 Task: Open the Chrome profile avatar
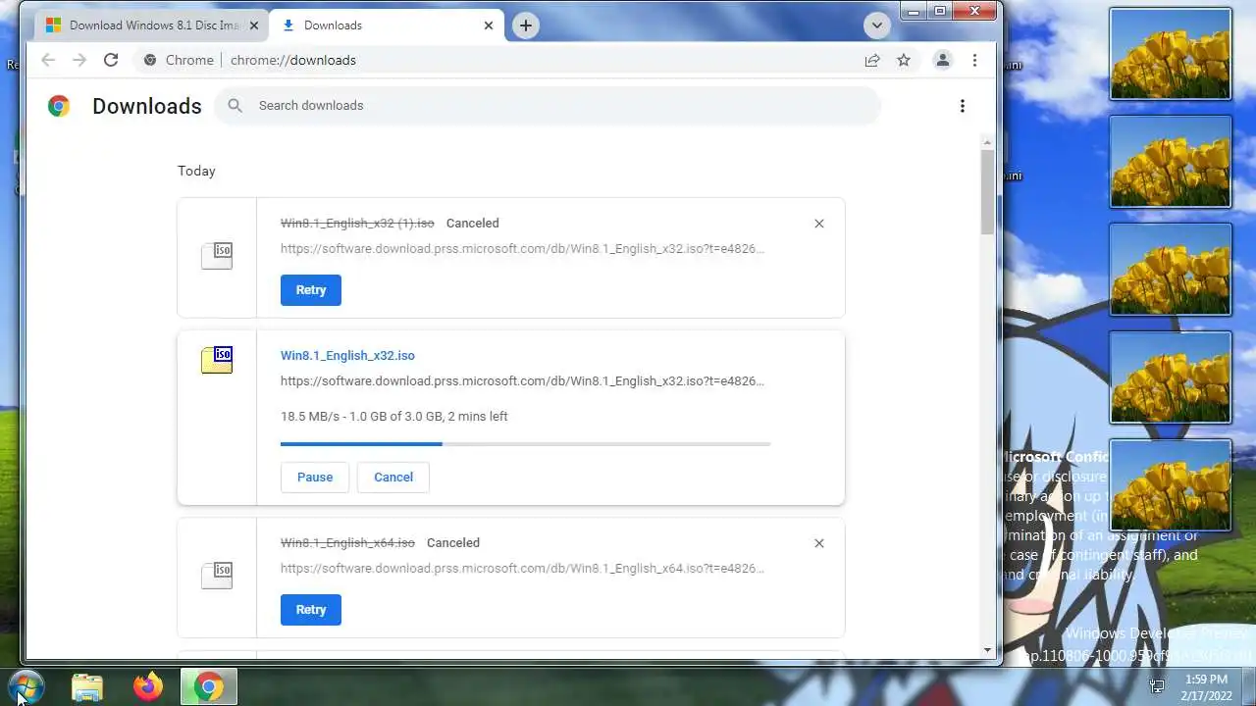pos(942,60)
